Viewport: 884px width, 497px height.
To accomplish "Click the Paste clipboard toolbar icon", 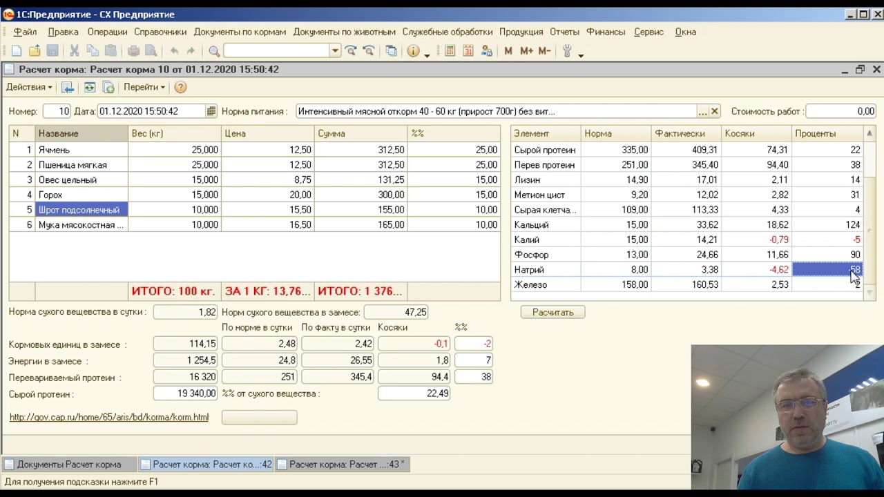I will point(110,51).
